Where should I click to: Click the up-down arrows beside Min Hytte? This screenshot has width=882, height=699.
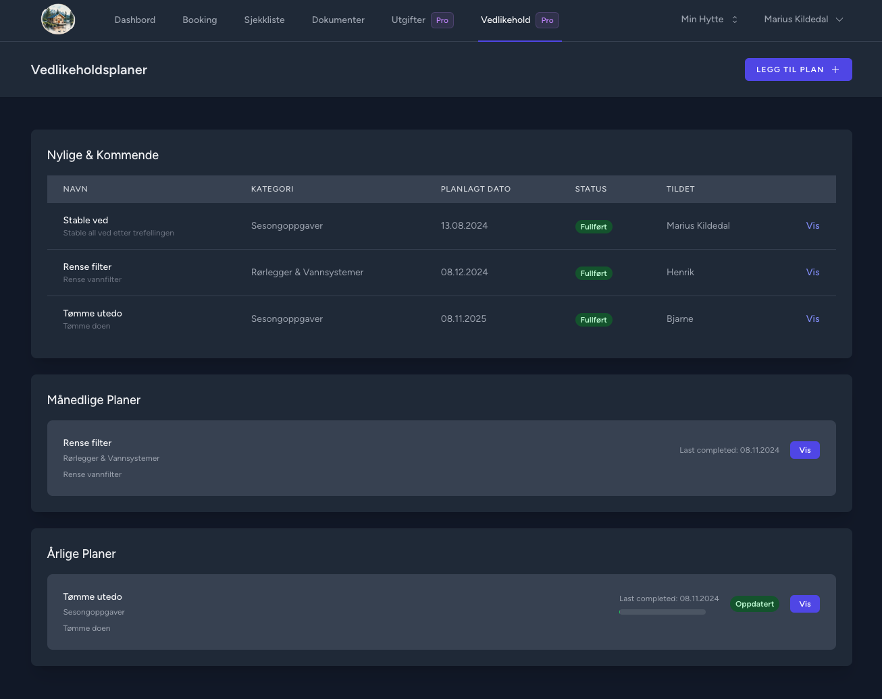(x=735, y=20)
